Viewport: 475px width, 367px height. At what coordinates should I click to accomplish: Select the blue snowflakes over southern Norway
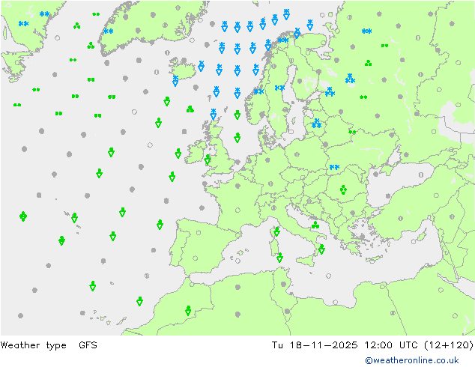(x=258, y=91)
